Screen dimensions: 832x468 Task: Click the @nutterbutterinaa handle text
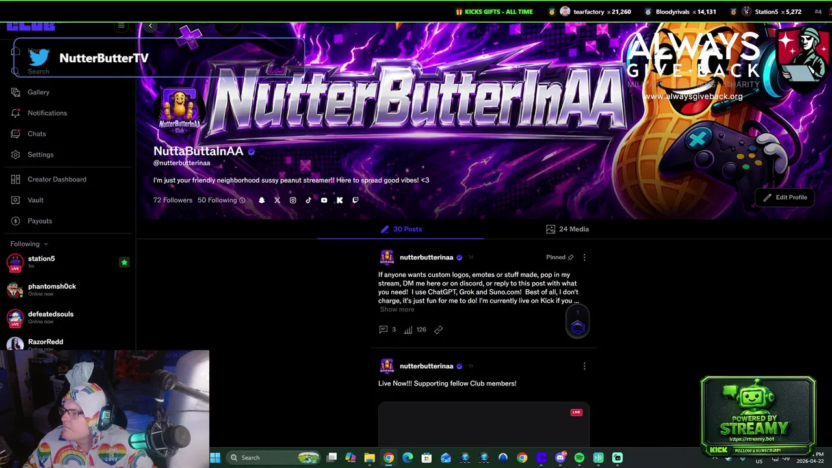[x=182, y=163]
